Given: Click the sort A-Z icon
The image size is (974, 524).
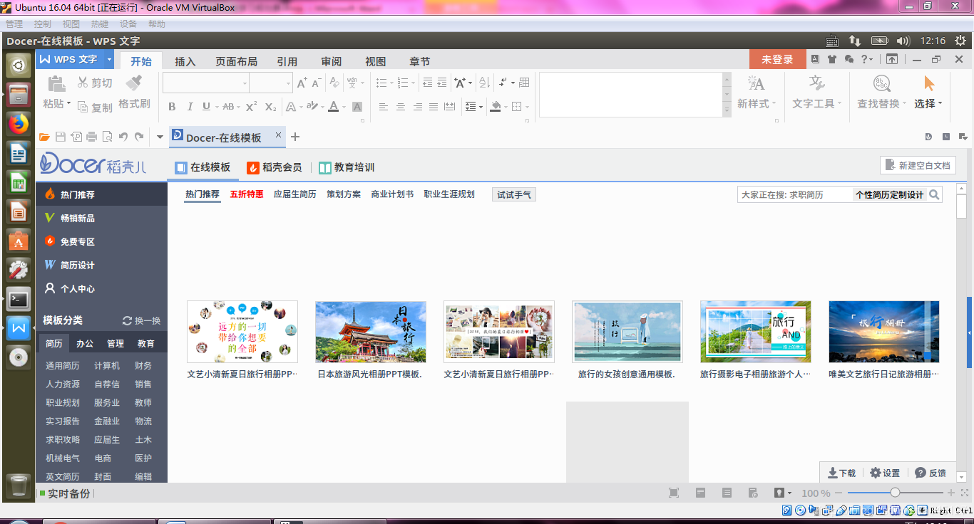Looking at the screenshot, I should [x=485, y=83].
